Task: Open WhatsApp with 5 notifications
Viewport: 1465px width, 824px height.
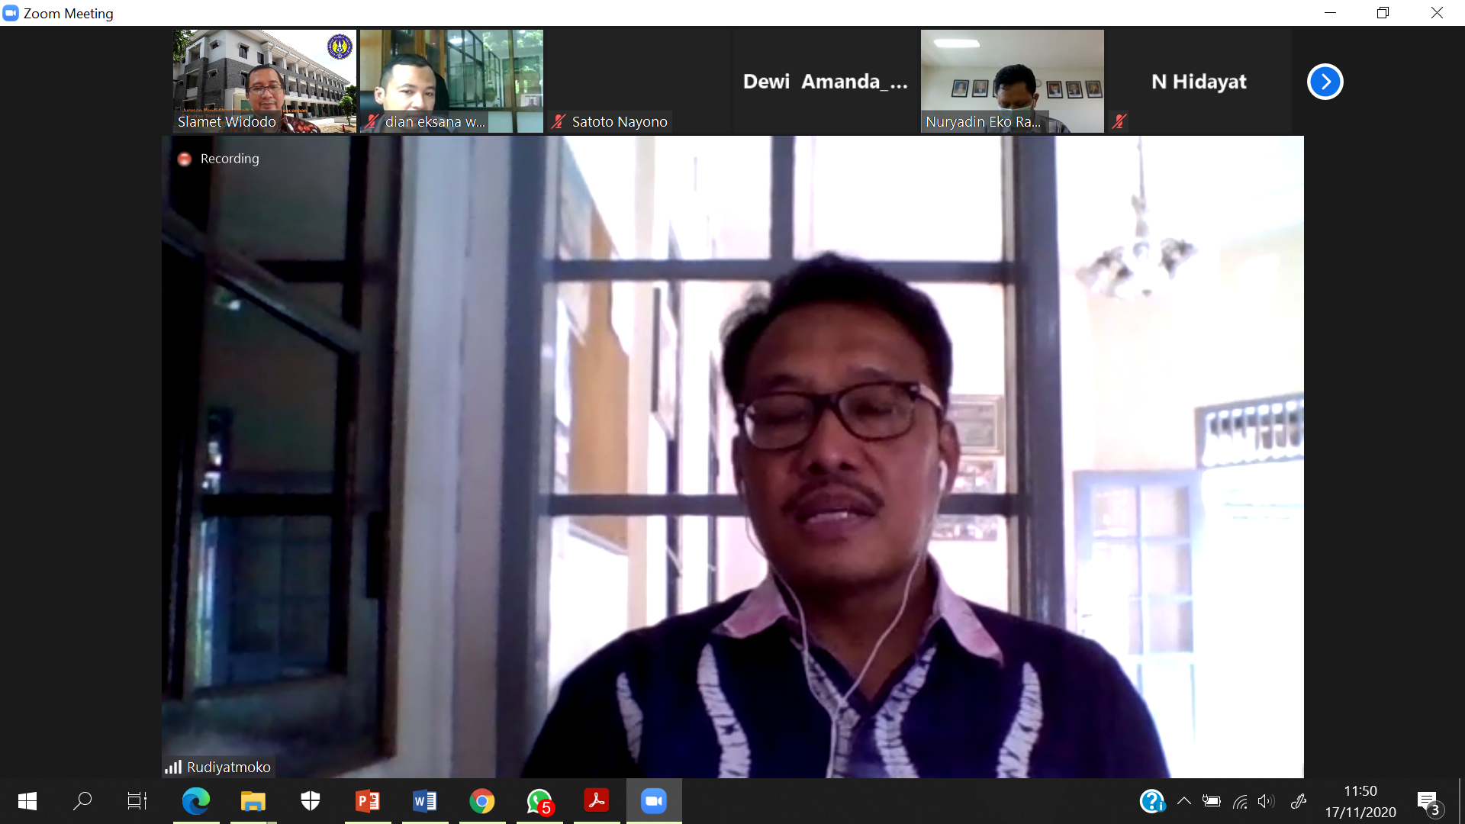Action: [539, 801]
